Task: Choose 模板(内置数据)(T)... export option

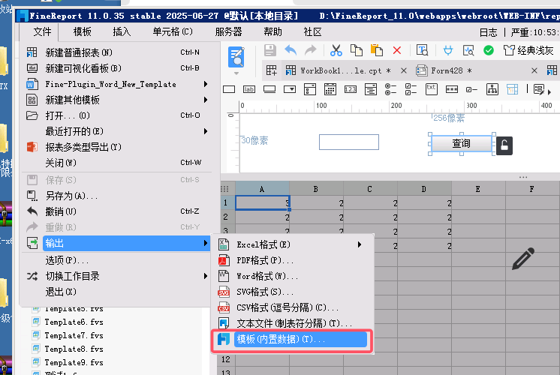Action: [x=292, y=339]
